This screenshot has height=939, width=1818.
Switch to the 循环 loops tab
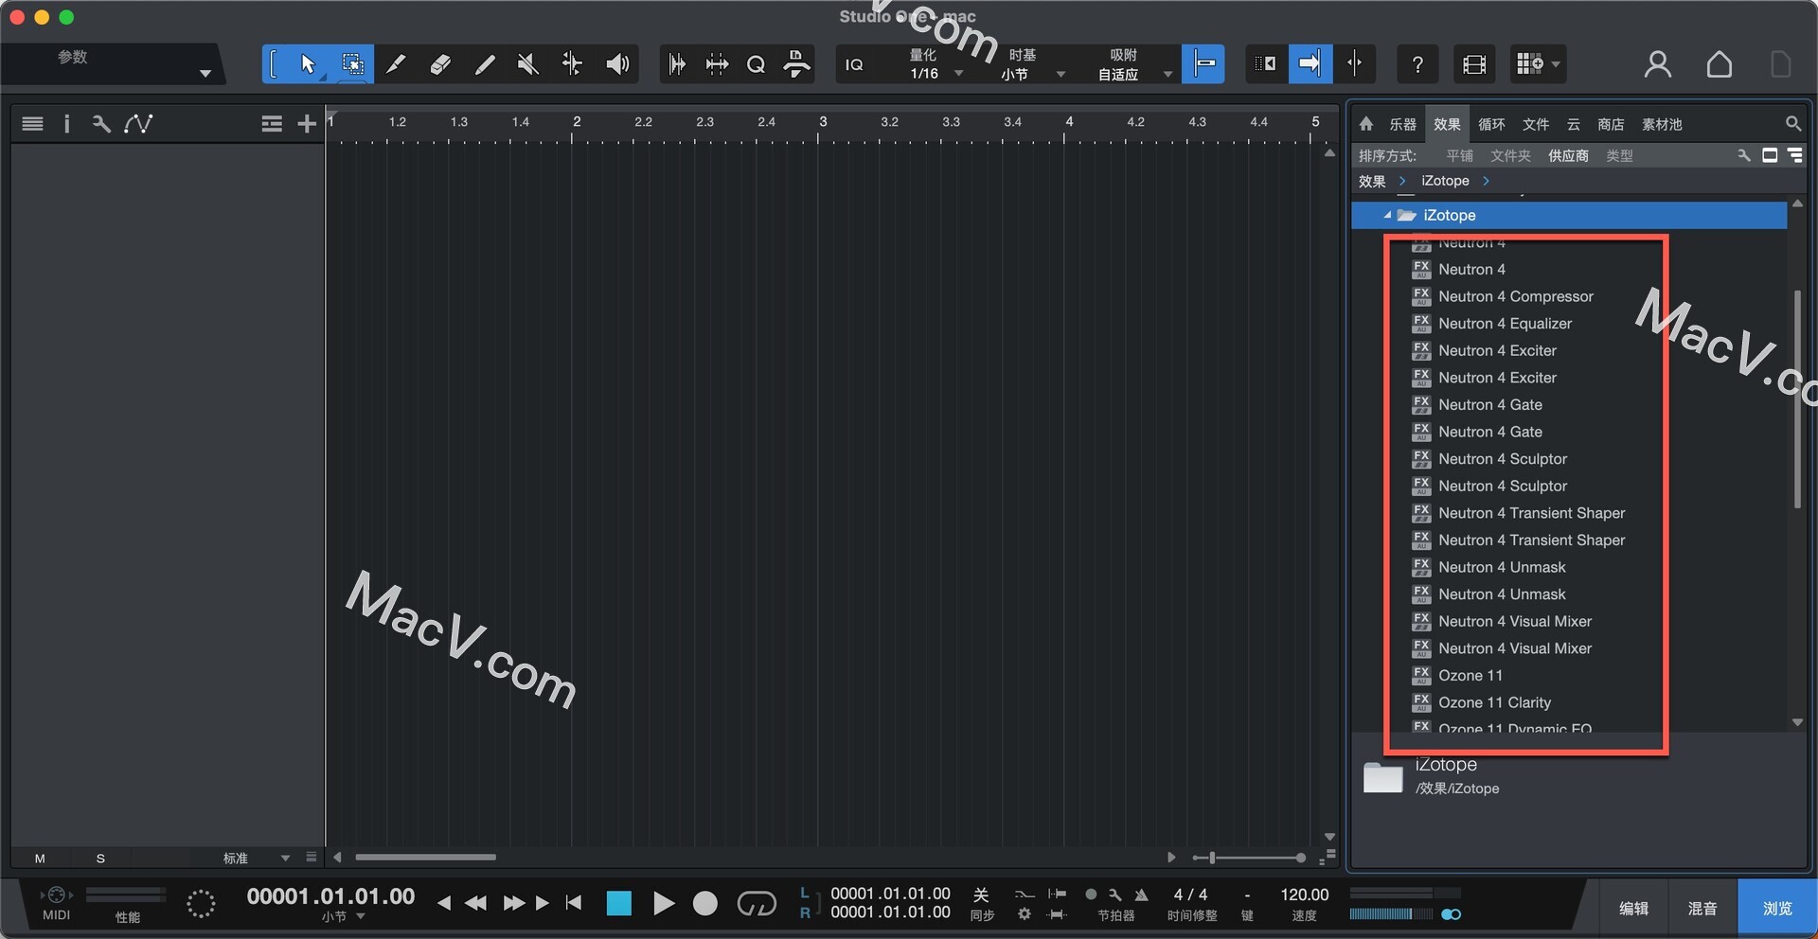[1491, 124]
